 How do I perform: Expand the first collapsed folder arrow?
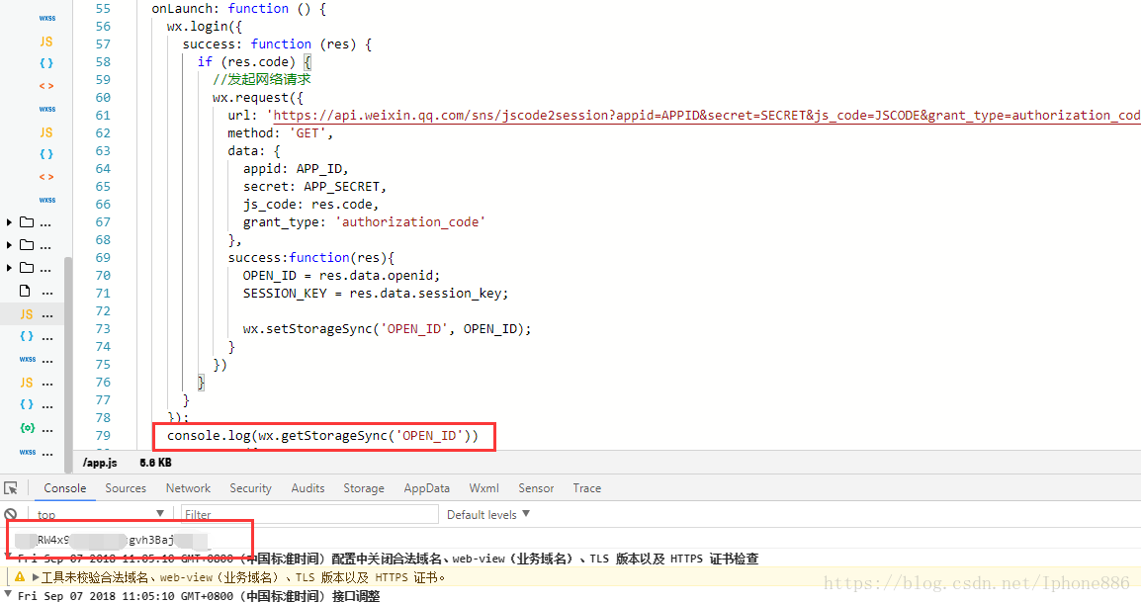9,222
